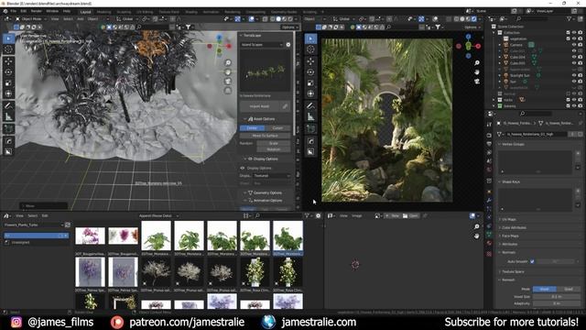Choose Annotate tool in left viewport toolbar

tap(8, 106)
